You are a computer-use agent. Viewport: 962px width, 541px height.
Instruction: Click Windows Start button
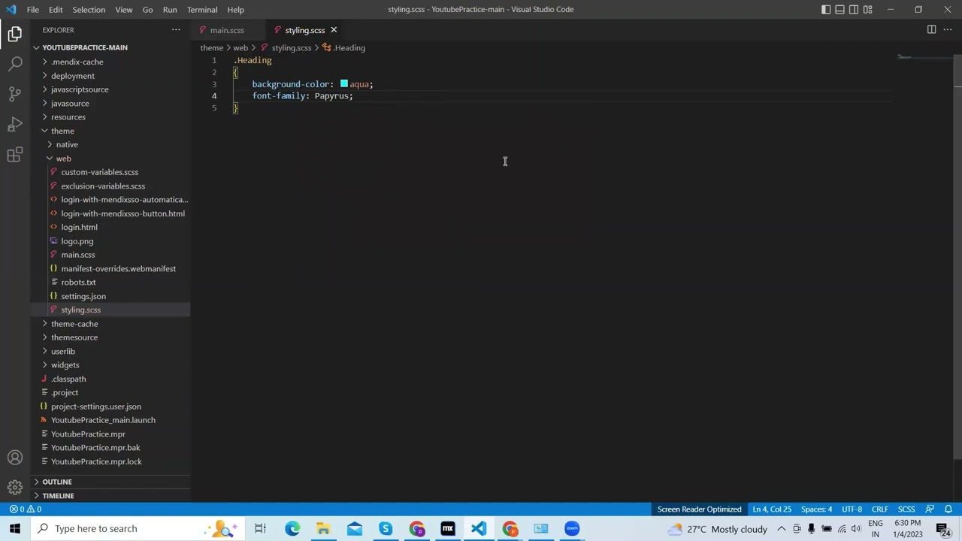15,528
